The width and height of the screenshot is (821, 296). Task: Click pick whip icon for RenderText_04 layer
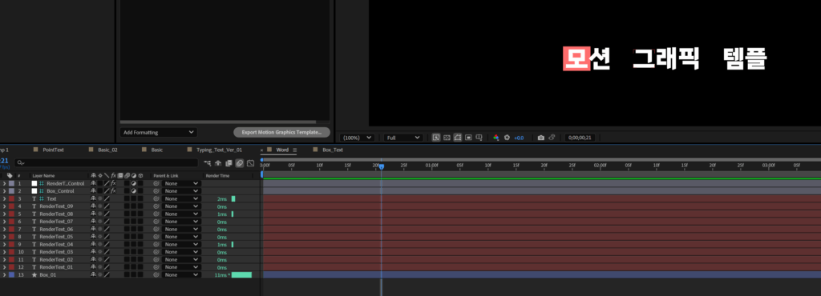[156, 244]
